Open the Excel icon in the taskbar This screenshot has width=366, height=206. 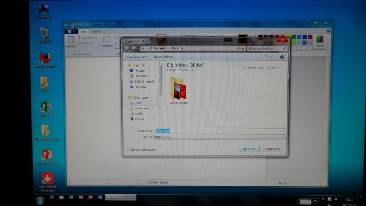click(71, 197)
